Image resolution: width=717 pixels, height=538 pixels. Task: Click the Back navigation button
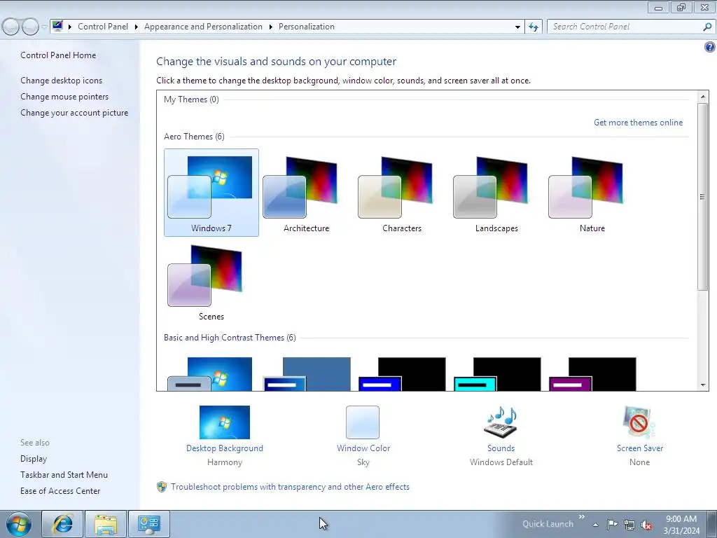[x=11, y=27]
